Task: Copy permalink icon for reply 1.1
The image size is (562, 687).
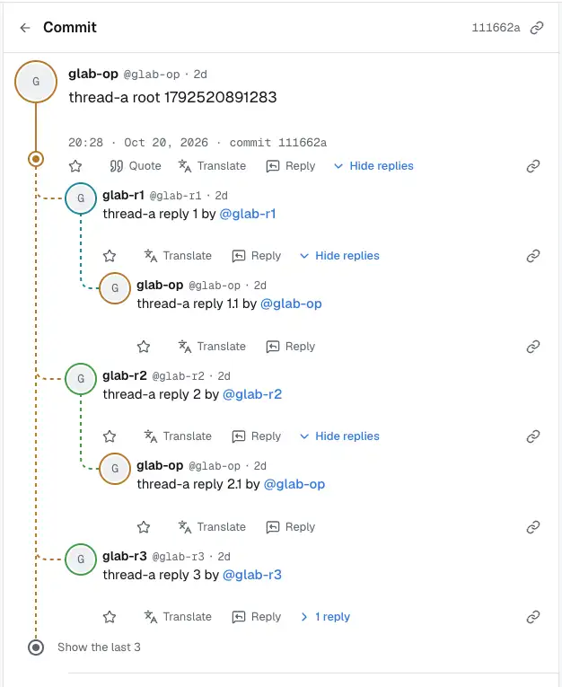Action: coord(533,347)
